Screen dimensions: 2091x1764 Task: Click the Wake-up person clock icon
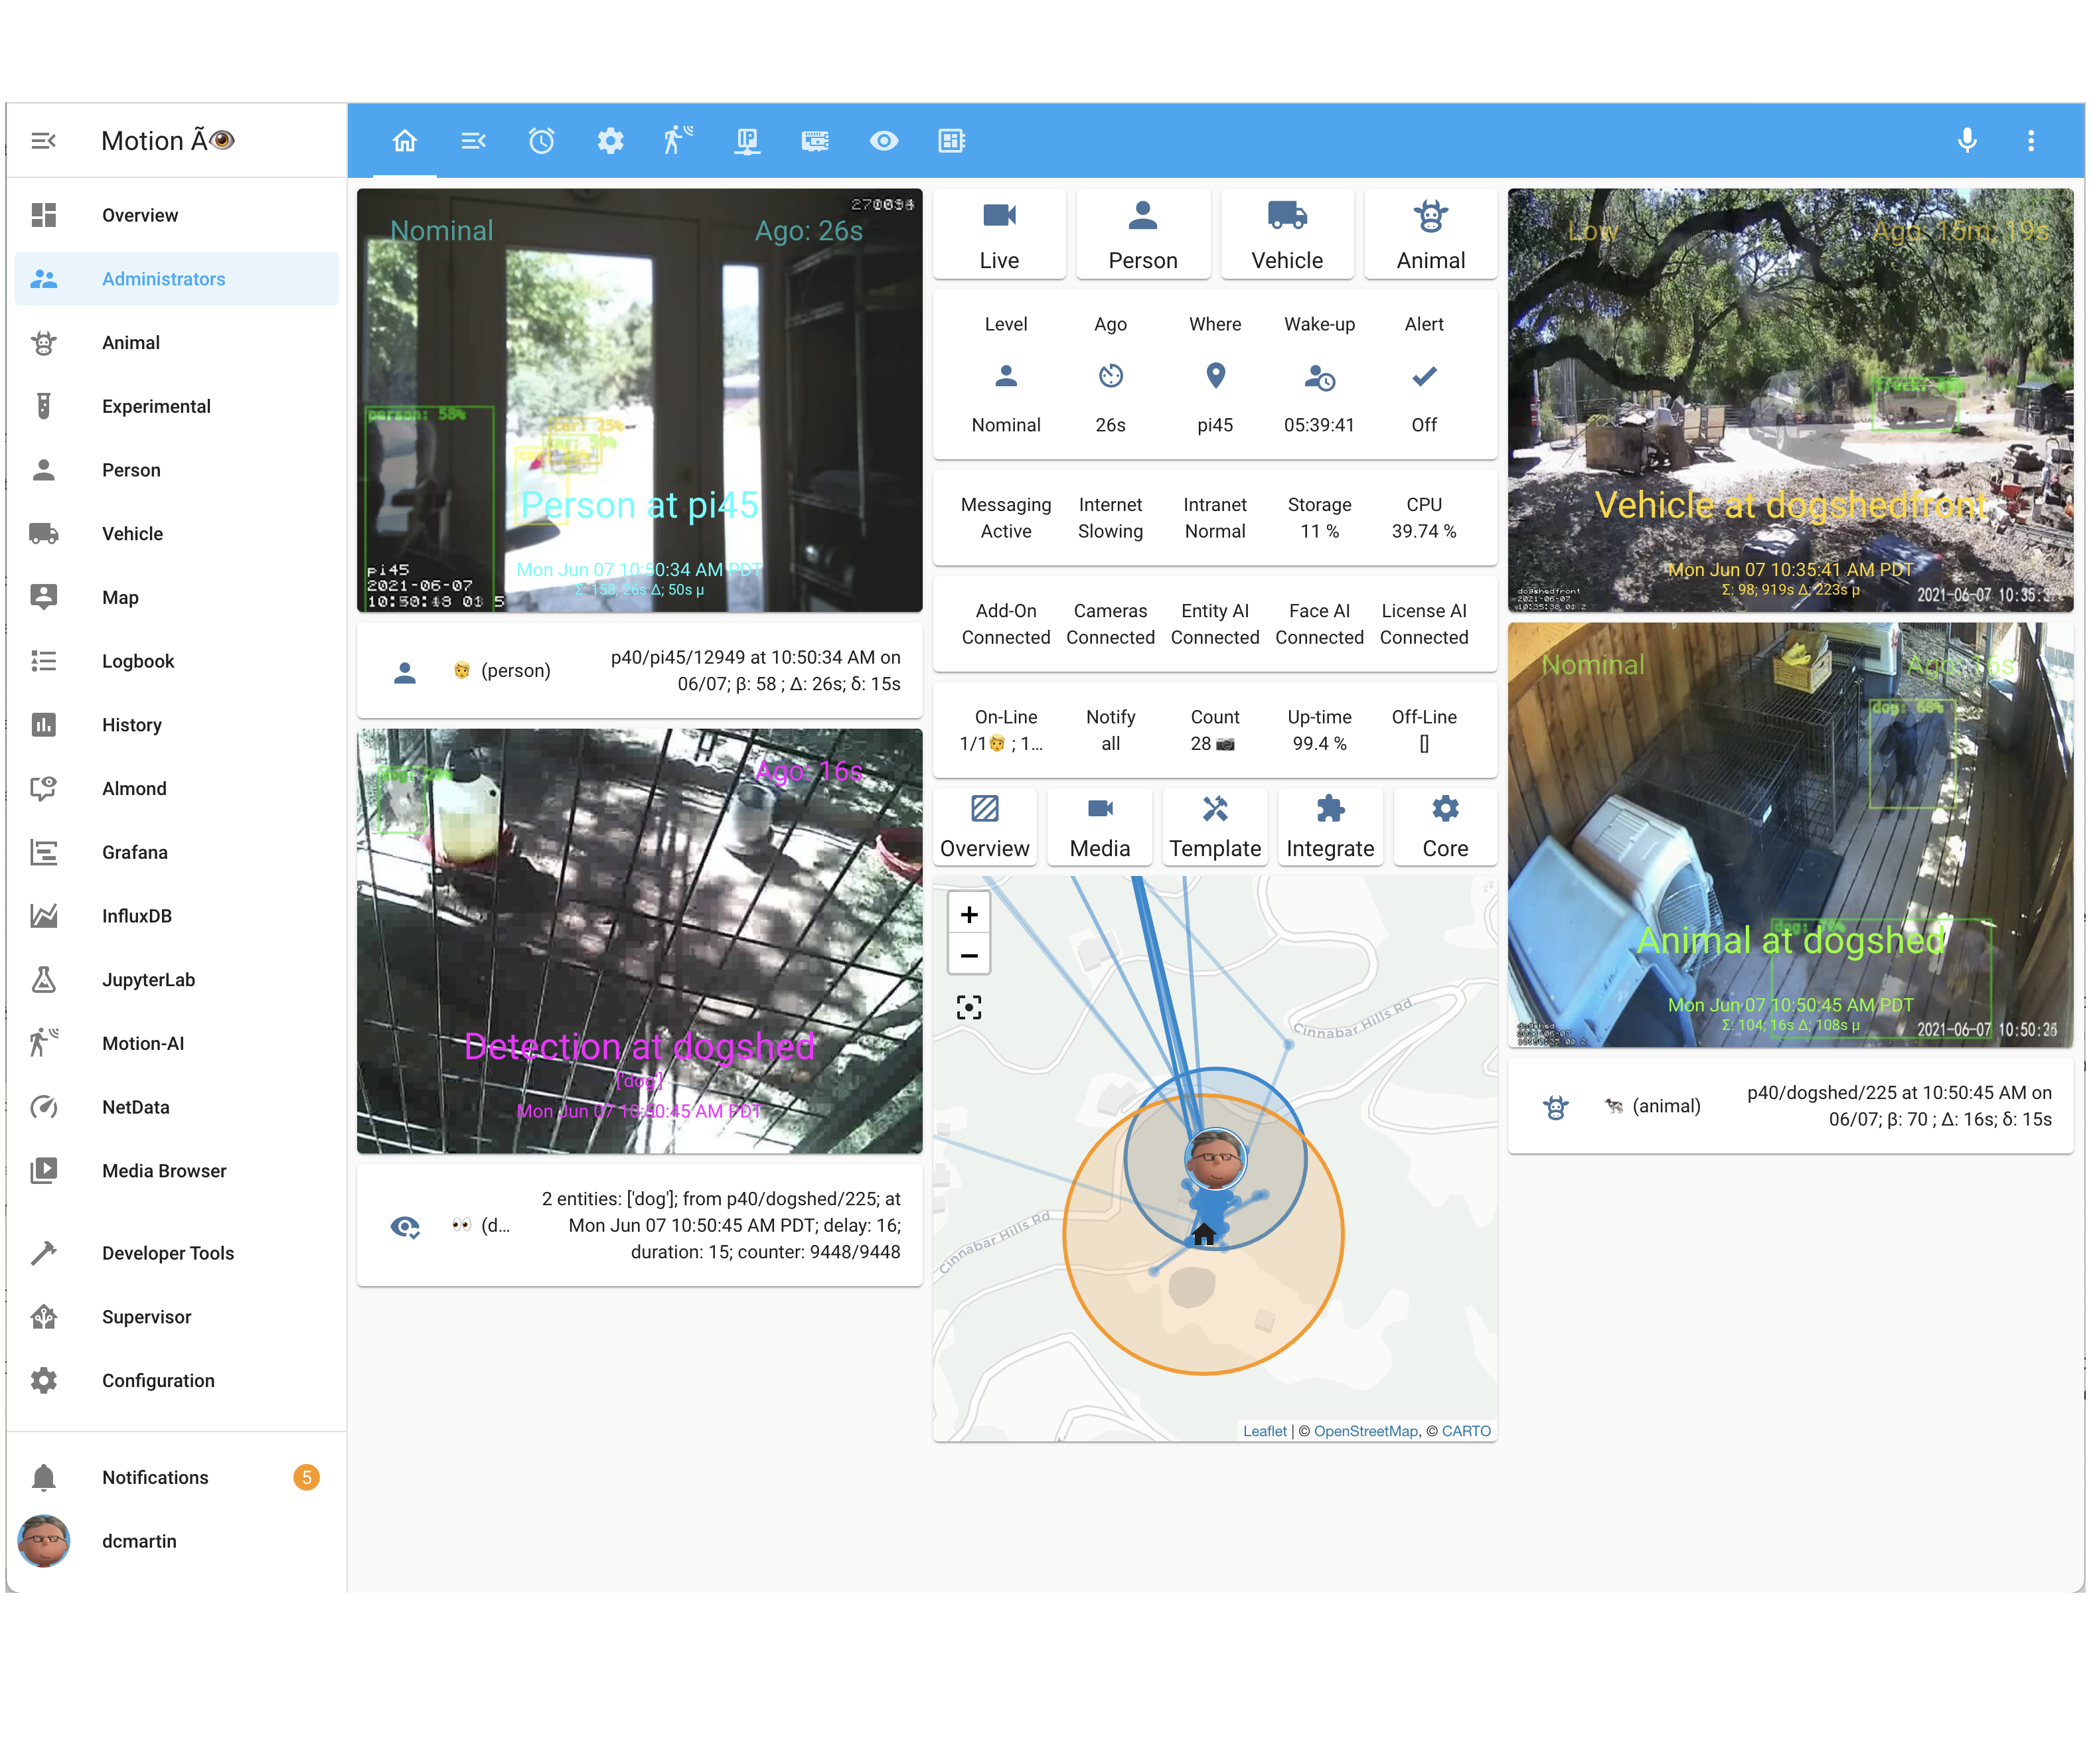1319,377
